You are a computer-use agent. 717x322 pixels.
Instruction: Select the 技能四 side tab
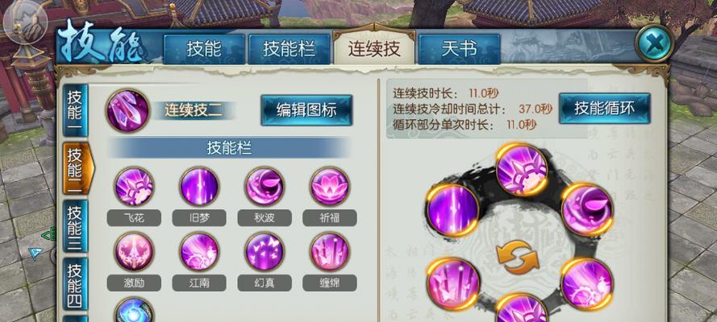pyautogui.click(x=75, y=283)
